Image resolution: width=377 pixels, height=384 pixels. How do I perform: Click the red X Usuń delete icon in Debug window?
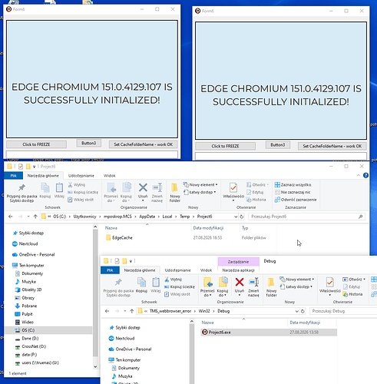coord(240,283)
